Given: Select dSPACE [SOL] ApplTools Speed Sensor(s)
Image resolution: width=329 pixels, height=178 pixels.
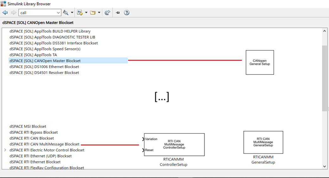Looking at the screenshot, I should click(x=45, y=49).
